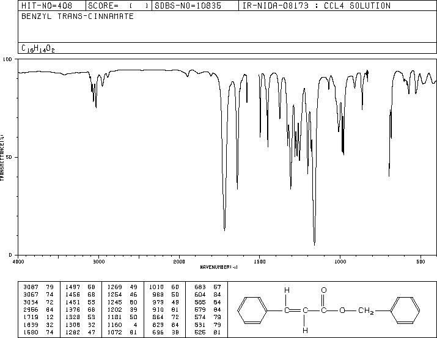
Task: Select peak table entry 1497
Action: pyautogui.click(x=73, y=287)
